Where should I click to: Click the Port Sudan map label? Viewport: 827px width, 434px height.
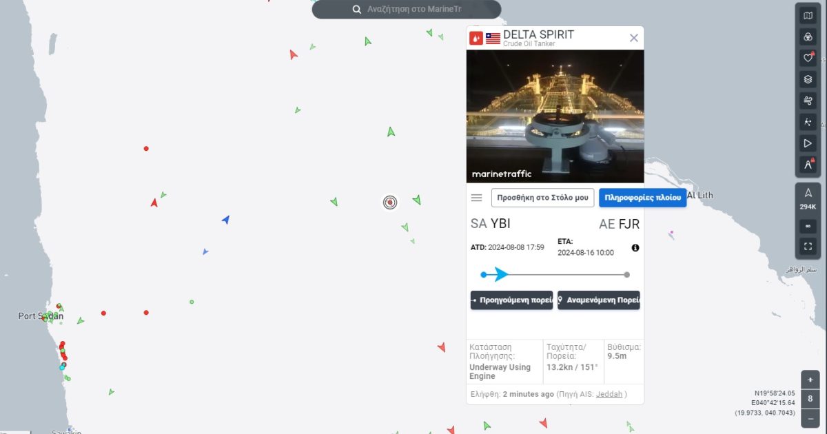point(41,316)
